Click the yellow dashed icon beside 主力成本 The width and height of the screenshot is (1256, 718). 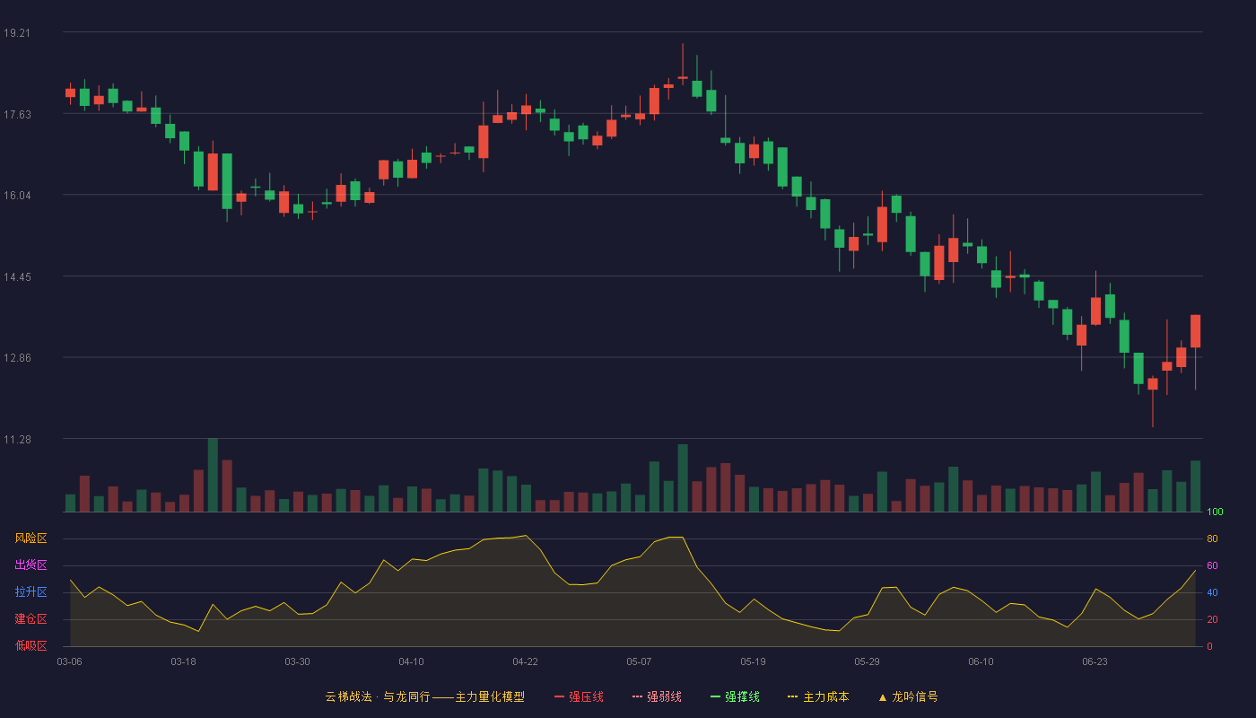pos(793,697)
